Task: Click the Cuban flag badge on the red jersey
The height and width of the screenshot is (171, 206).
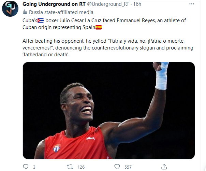Action: pyautogui.click(x=57, y=148)
